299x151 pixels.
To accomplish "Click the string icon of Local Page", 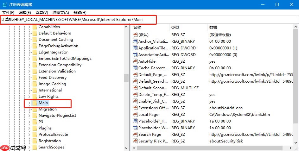I will coord(135,114).
